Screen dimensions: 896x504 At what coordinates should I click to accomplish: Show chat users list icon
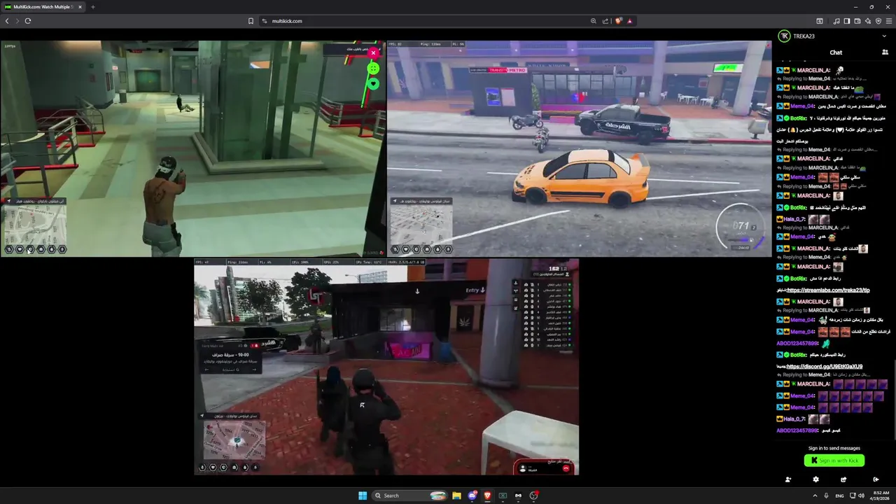coord(885,52)
